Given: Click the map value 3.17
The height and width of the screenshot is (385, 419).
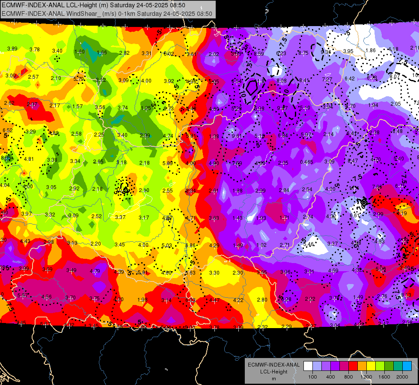Looking at the screenshot, I should pyautogui.click(x=144, y=217).
